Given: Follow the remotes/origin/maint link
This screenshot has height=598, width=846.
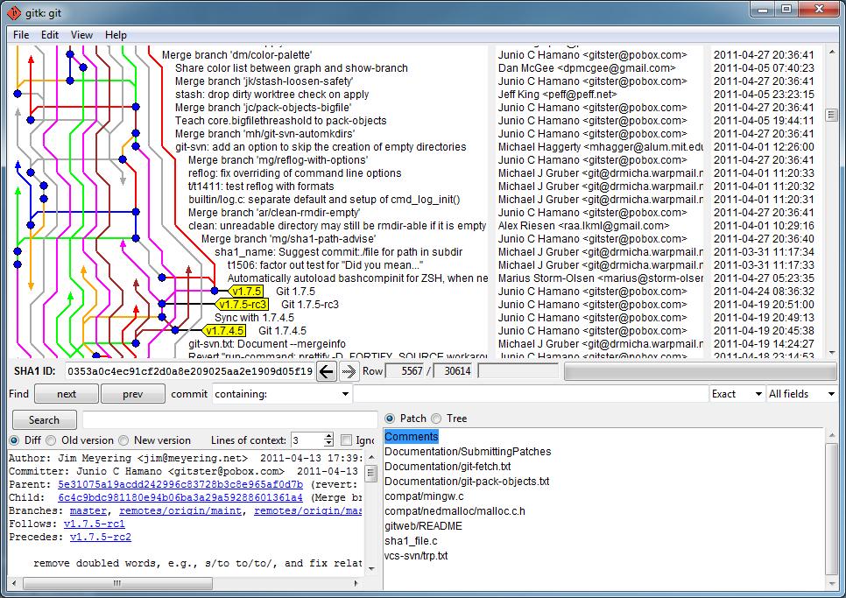Looking at the screenshot, I should click(x=180, y=510).
